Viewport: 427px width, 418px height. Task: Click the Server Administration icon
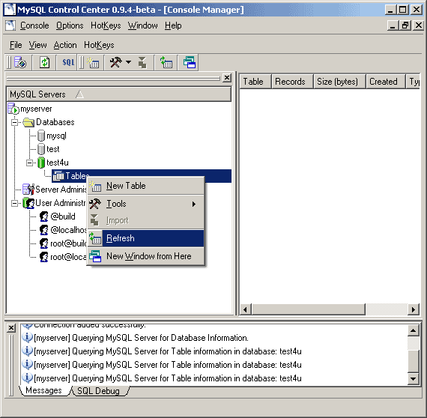click(28, 190)
